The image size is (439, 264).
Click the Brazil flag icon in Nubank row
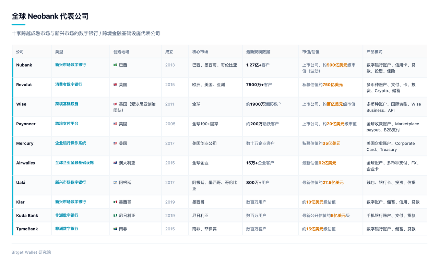pyautogui.click(x=115, y=65)
